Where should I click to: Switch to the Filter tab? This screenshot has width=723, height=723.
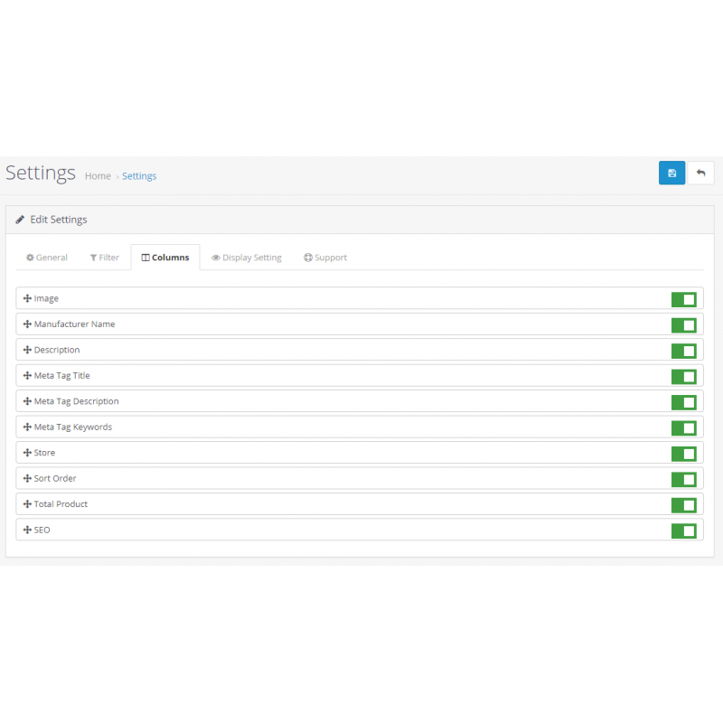point(105,258)
